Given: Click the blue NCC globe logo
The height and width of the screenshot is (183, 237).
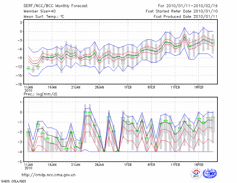Looking at the screenshot, I should click(x=209, y=174).
